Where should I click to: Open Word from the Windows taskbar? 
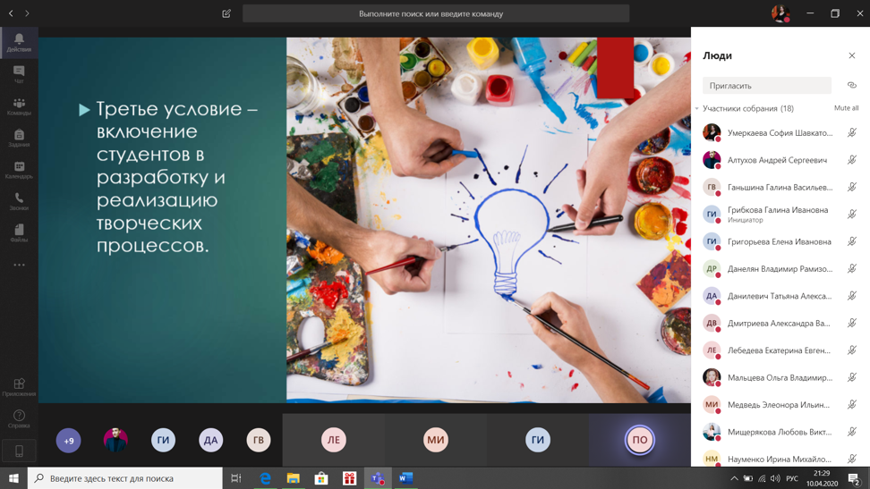405,478
